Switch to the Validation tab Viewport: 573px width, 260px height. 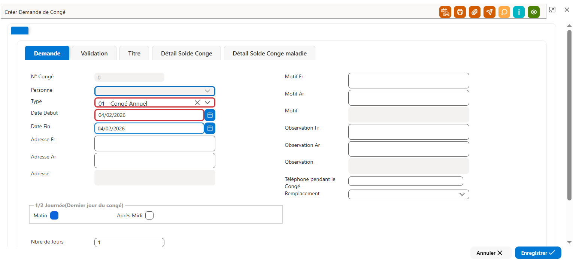pos(94,53)
